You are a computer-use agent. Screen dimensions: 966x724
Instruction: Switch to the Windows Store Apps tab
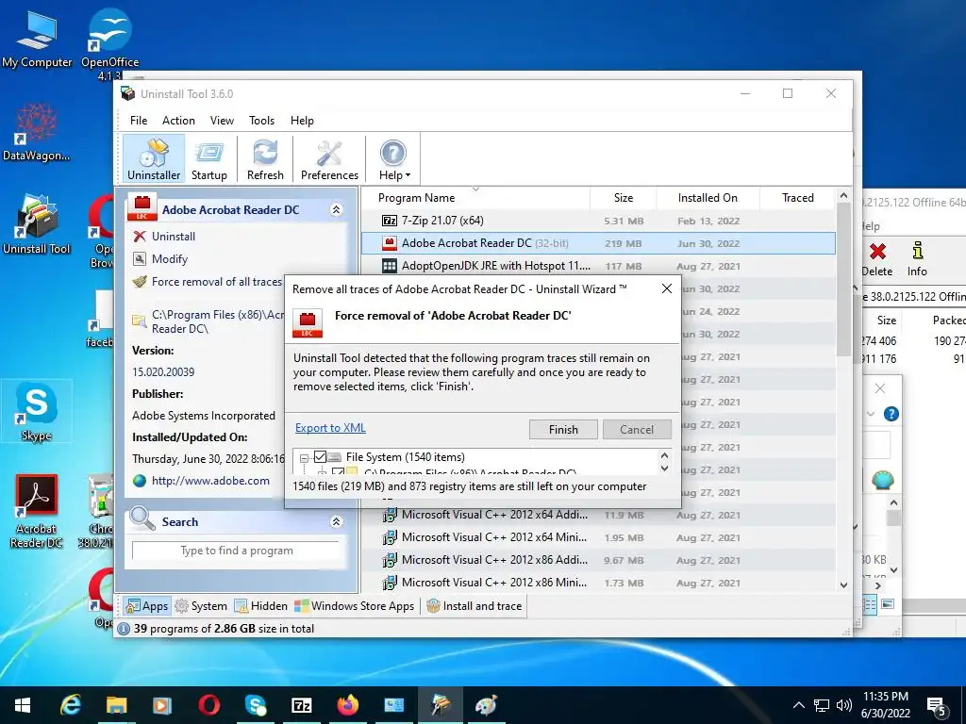[x=355, y=606]
